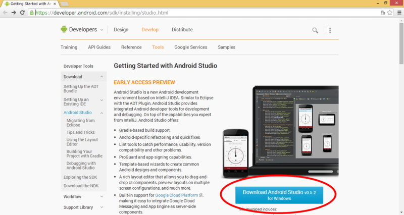The height and width of the screenshot is (215, 404).
Task: Click the ProGuard and app-signing capabilities bullet
Action: [x=156, y=157]
